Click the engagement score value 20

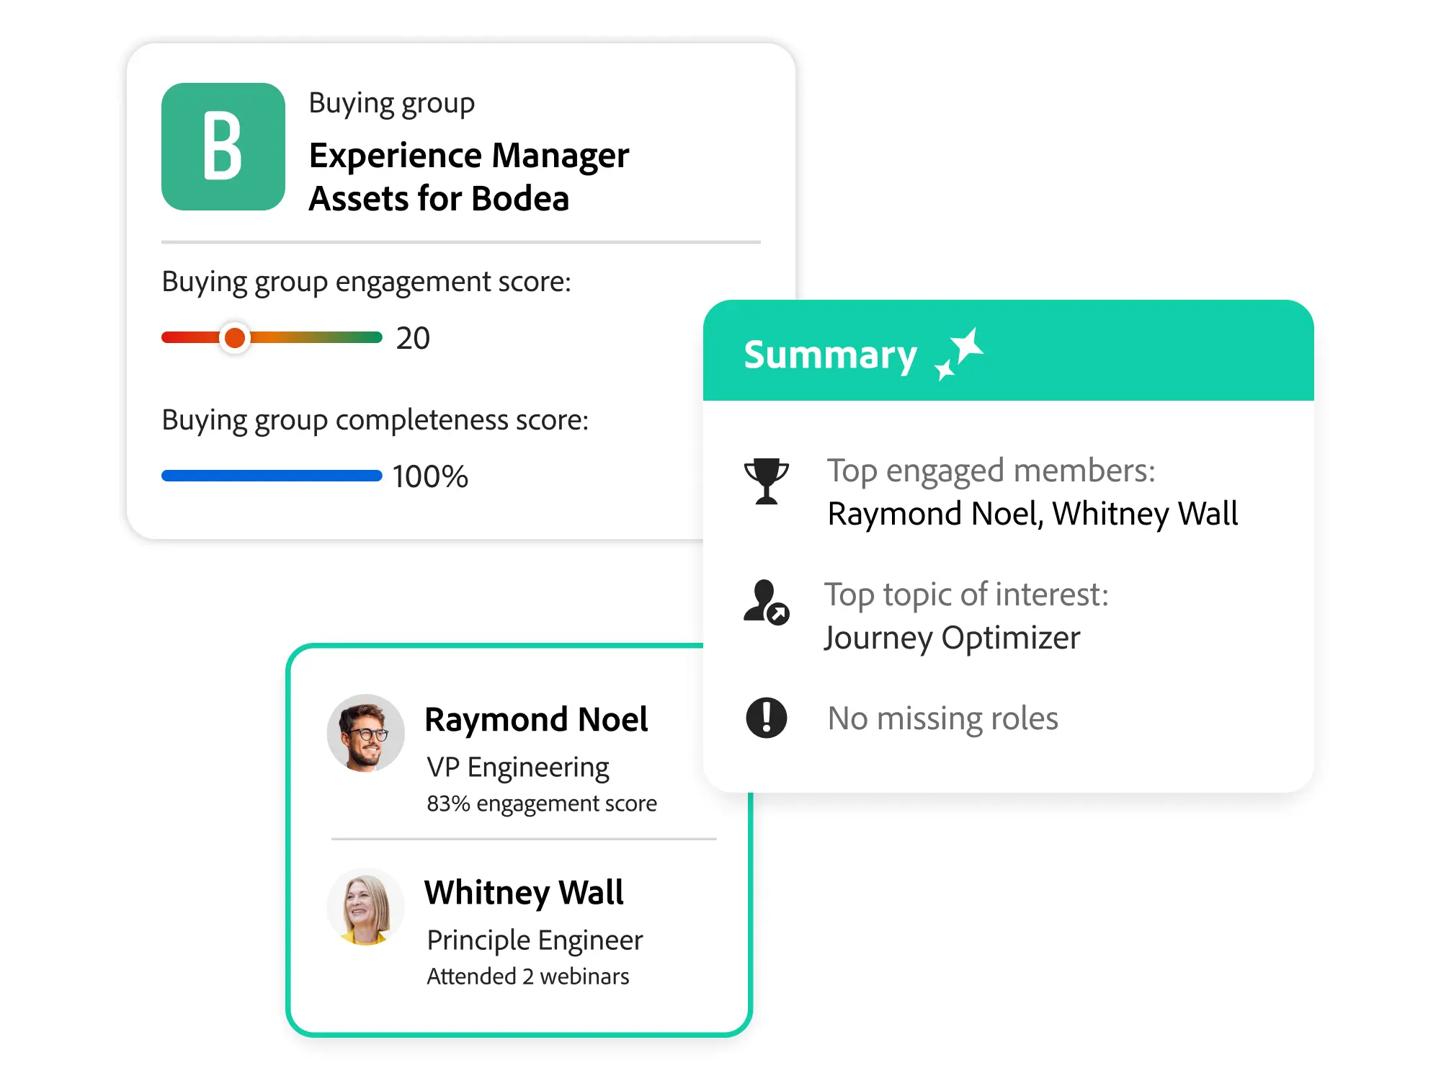click(x=413, y=338)
